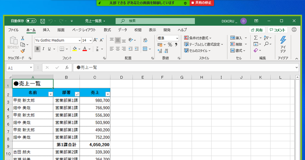Click the Insert Function fx button
The width and height of the screenshot is (305, 160).
[67, 67]
